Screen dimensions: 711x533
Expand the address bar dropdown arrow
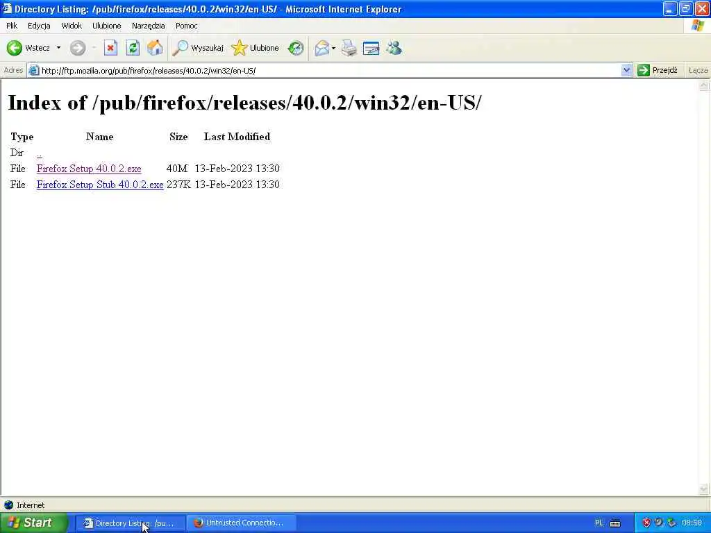click(626, 70)
